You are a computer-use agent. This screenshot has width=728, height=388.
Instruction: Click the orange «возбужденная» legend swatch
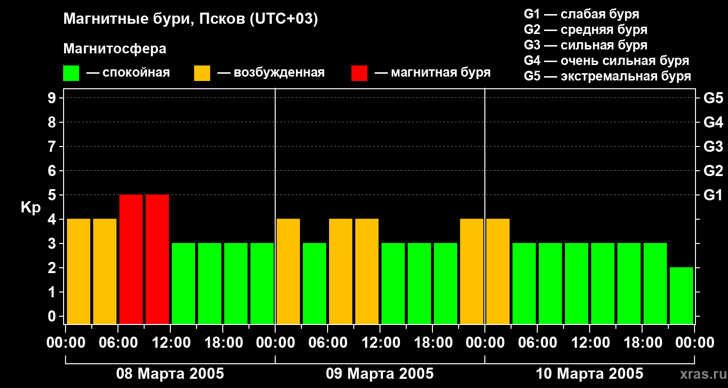[202, 73]
